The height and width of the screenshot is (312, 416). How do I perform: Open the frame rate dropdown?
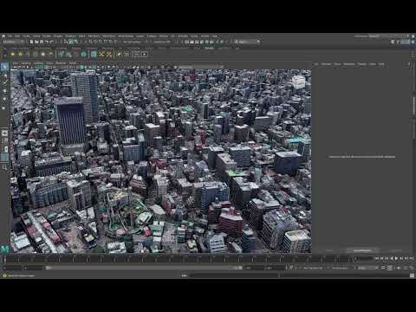tap(367, 268)
